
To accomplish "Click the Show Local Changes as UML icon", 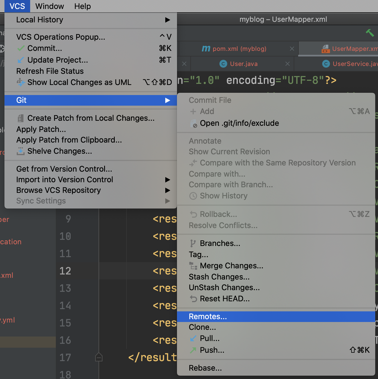I will [x=21, y=82].
